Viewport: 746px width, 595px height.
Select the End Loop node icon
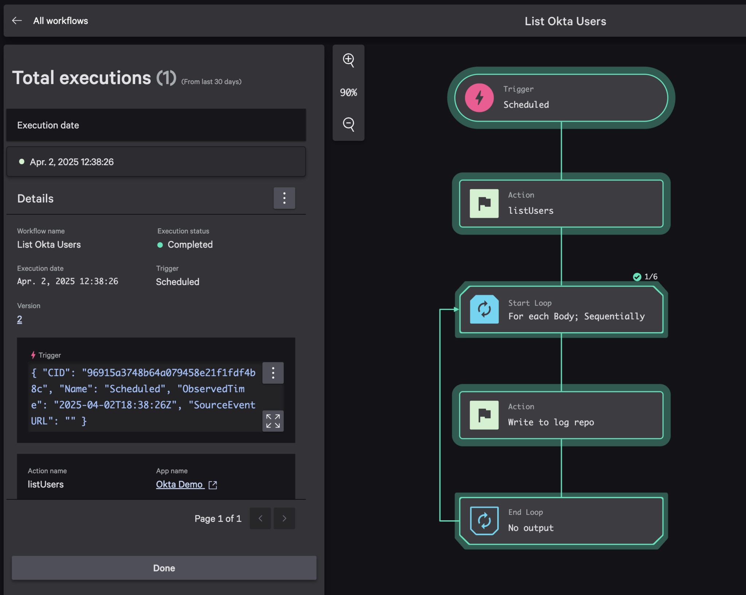pyautogui.click(x=484, y=520)
